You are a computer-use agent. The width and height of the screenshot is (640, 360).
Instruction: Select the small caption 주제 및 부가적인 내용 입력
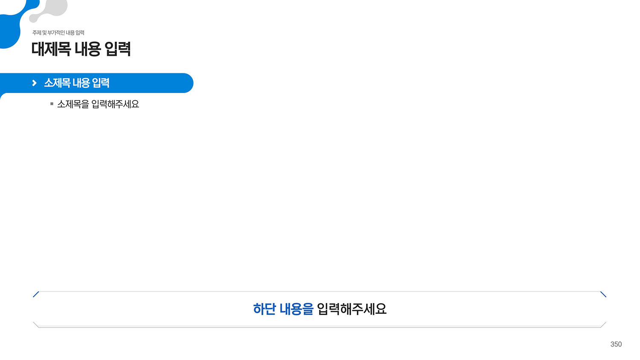coord(58,33)
